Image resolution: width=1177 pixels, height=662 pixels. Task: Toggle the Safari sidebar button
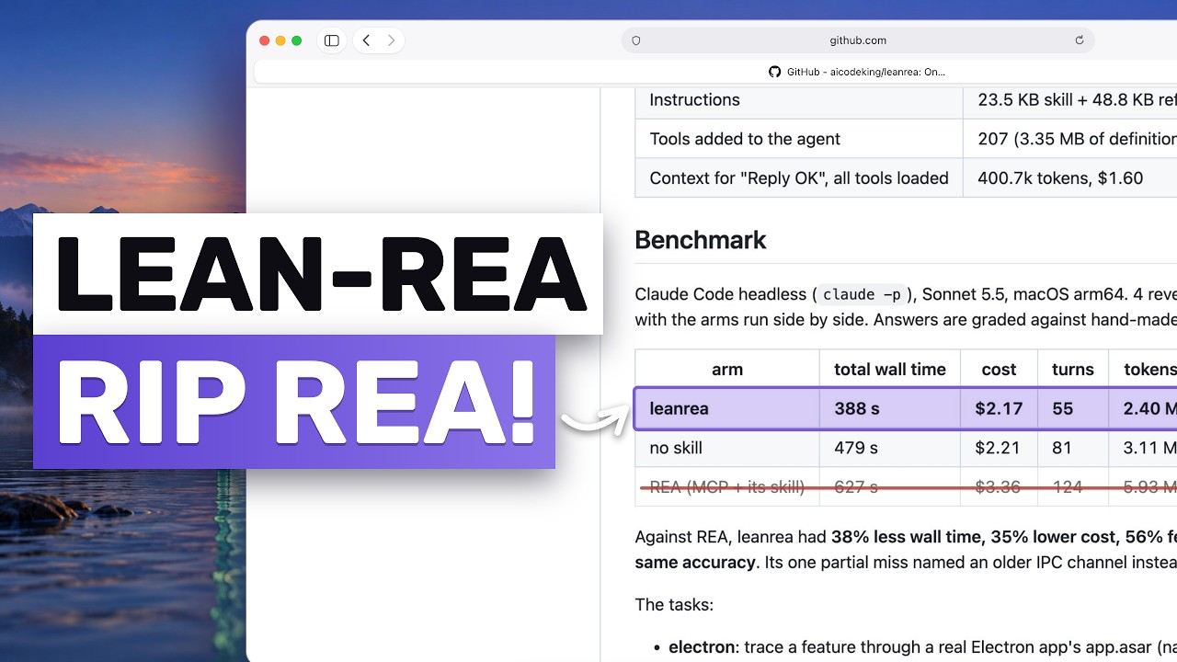[332, 40]
